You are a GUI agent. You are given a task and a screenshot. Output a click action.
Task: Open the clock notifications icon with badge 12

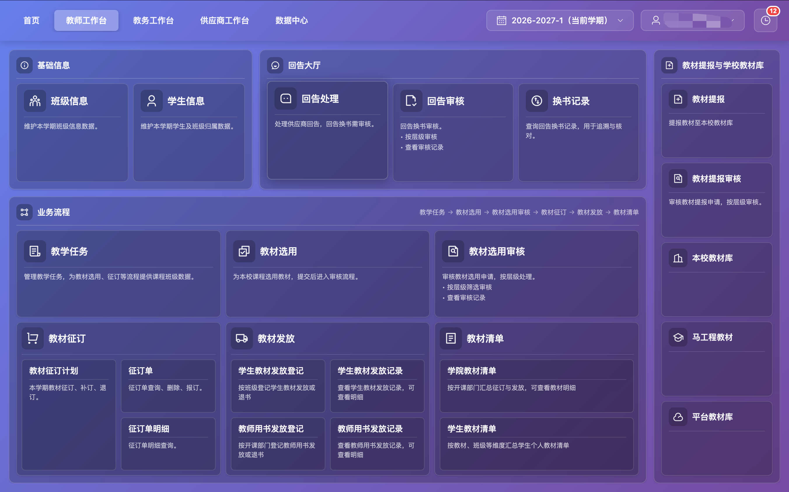point(765,20)
